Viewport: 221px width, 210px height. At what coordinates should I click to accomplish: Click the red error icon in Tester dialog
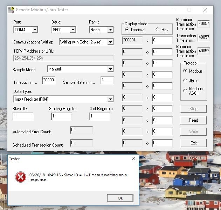pyautogui.click(x=21, y=177)
